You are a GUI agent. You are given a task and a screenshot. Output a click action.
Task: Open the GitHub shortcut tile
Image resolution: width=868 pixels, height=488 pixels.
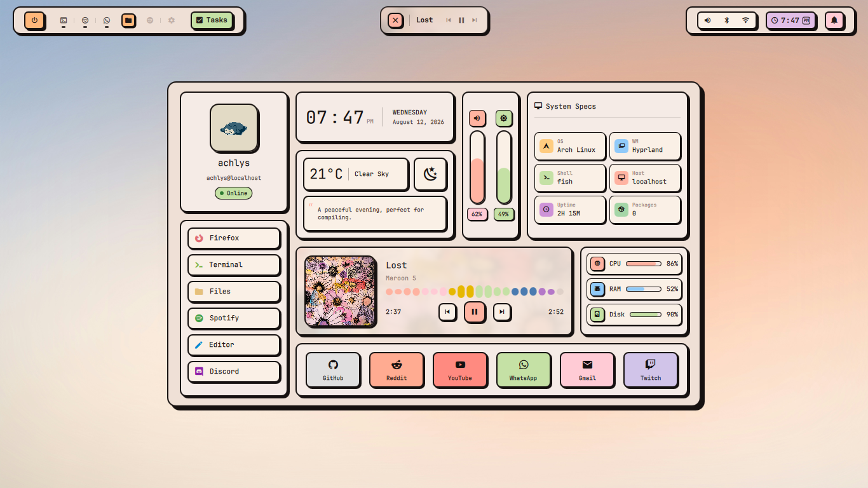pyautogui.click(x=333, y=370)
